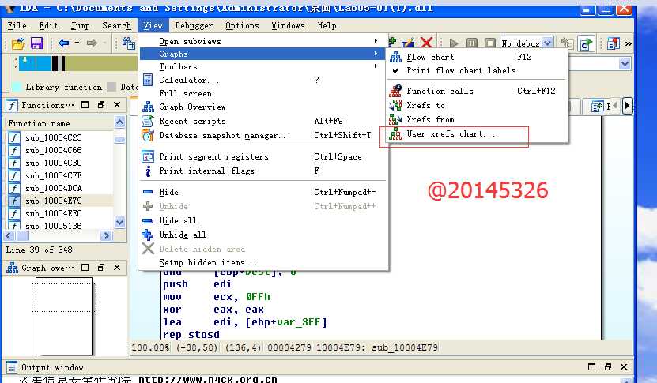Open the Windows menu
This screenshot has width=657, height=383.
(289, 25)
